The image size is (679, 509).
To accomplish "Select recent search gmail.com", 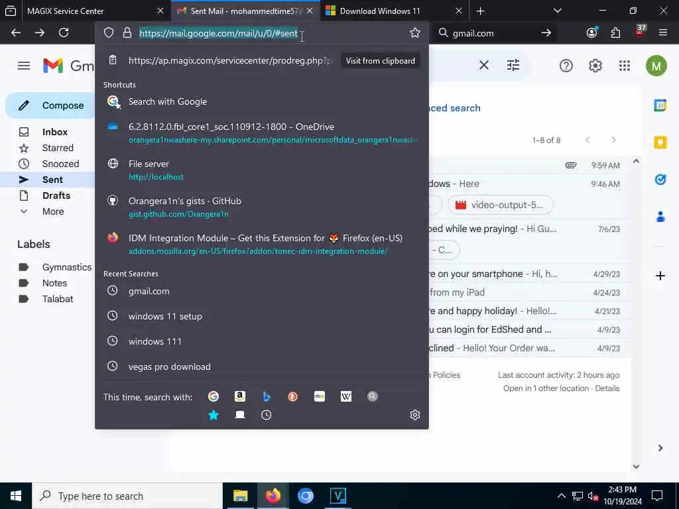I will pyautogui.click(x=261, y=292).
